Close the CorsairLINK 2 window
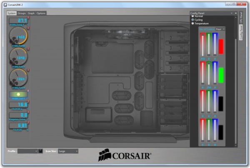This screenshot has width=250, height=168. coord(241,4)
